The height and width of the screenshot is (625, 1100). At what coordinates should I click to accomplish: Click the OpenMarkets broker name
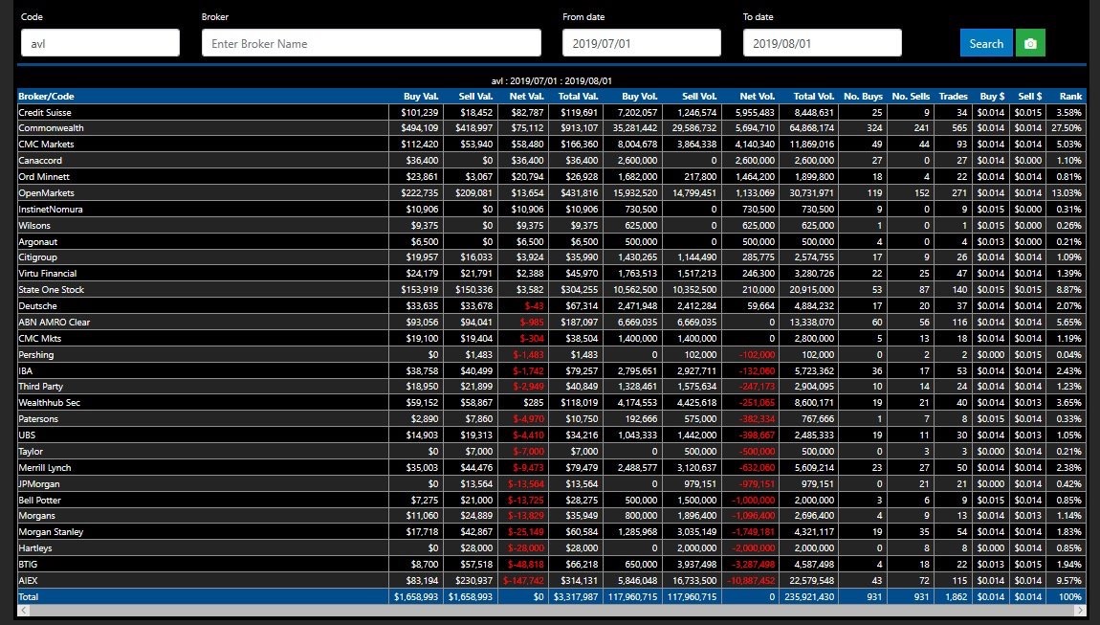pyautogui.click(x=46, y=193)
